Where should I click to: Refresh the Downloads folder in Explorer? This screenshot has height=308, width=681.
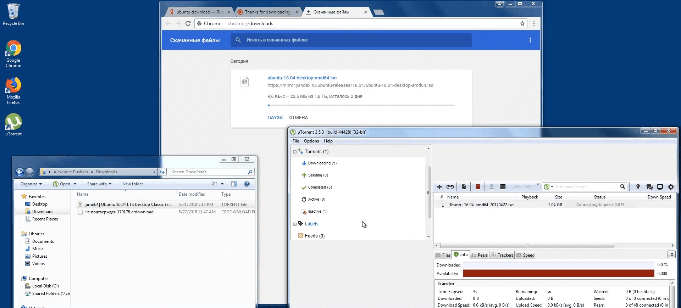(x=162, y=172)
